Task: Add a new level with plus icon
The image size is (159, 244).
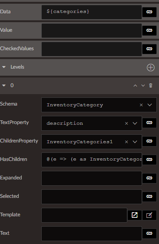Action: pyautogui.click(x=151, y=68)
